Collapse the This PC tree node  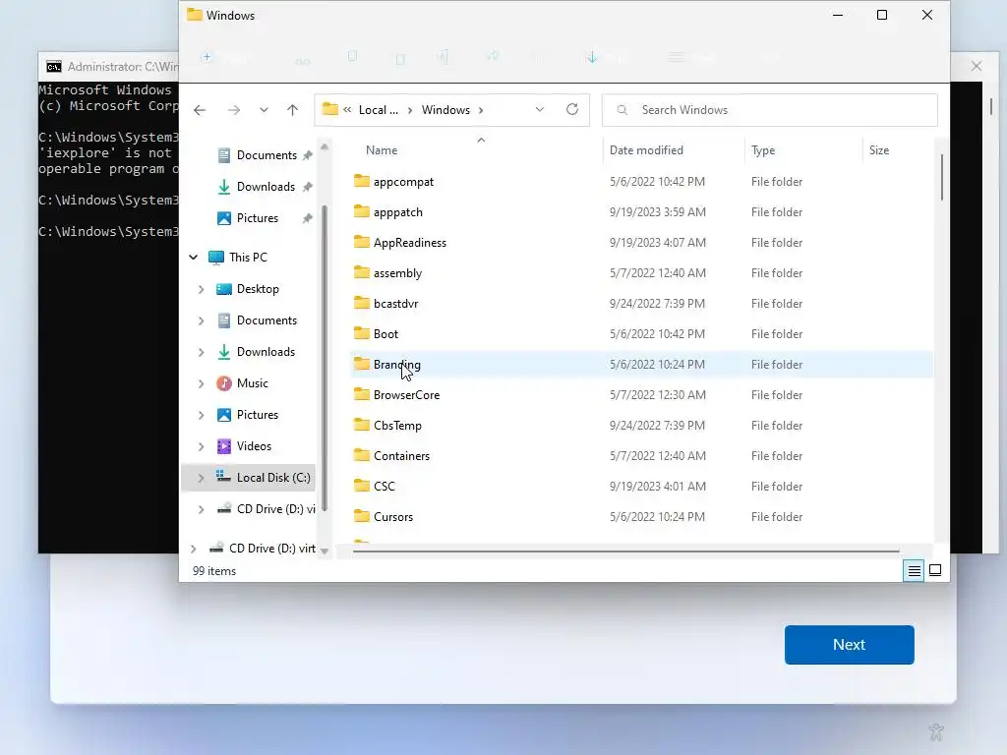(194, 258)
